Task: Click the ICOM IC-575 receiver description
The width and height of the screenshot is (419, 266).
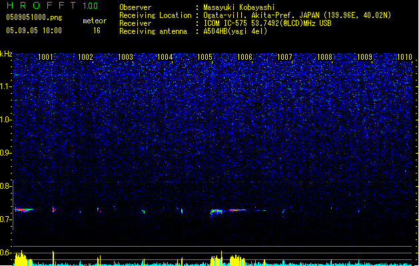Action: (268, 23)
